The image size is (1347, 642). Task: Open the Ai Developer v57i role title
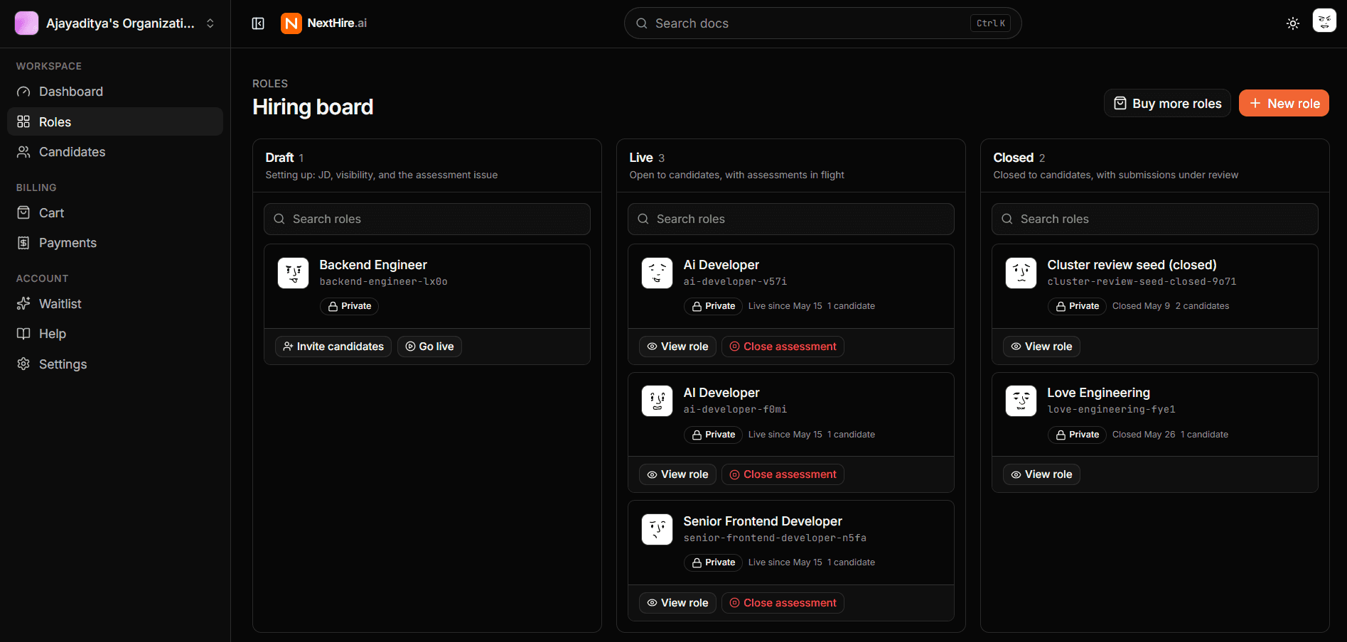(721, 265)
